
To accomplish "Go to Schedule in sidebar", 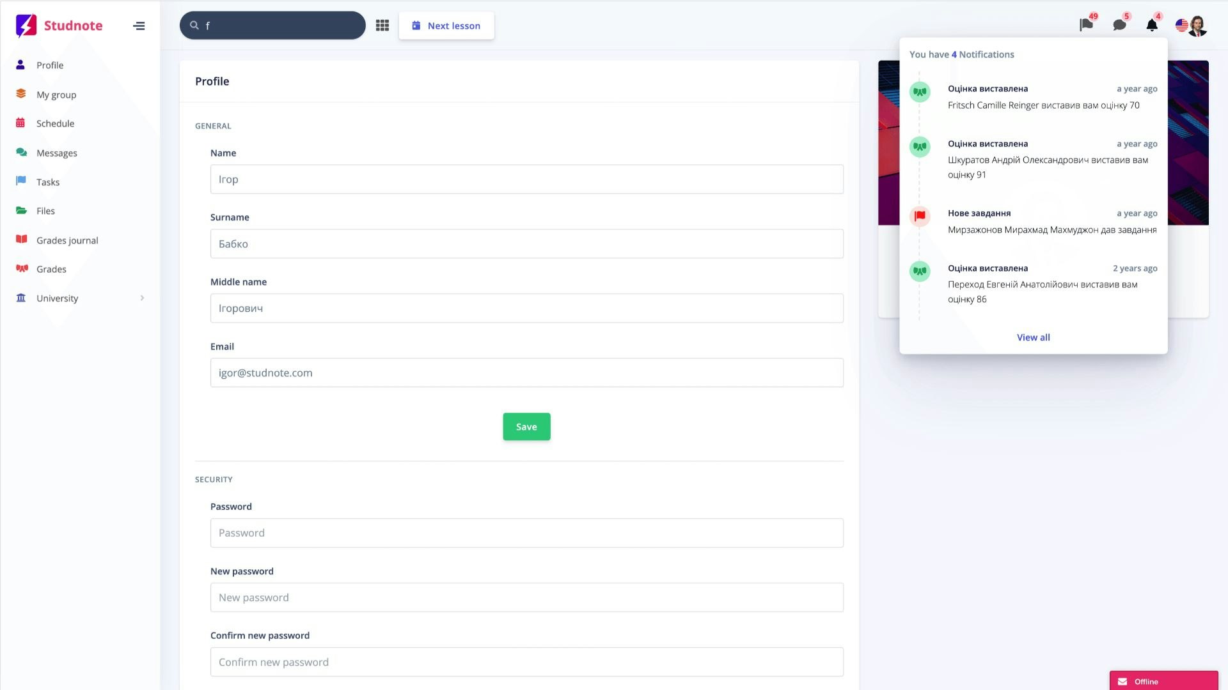I will [x=55, y=123].
